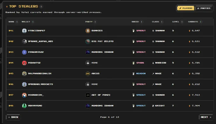Click the green @RHYNYUNO avatar
The width and height of the screenshot is (216, 124).
24,106
